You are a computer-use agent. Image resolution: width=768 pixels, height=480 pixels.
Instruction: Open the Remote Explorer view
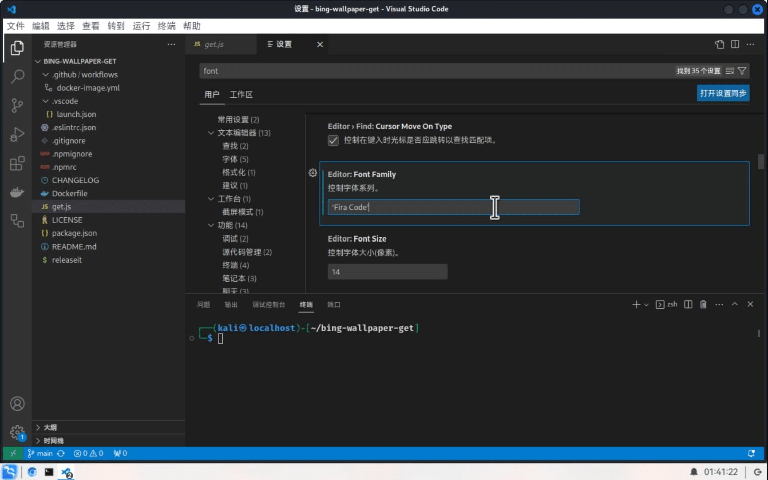click(x=17, y=221)
